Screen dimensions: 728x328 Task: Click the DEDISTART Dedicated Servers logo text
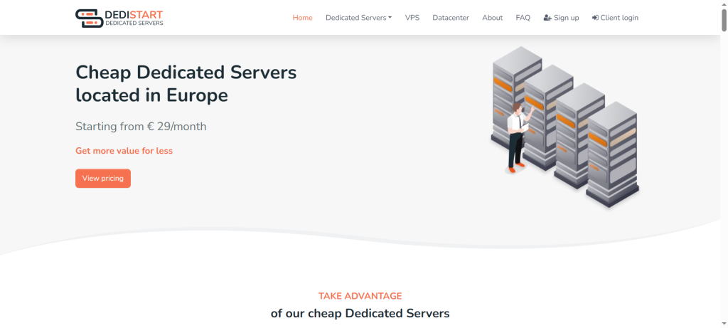point(134,18)
